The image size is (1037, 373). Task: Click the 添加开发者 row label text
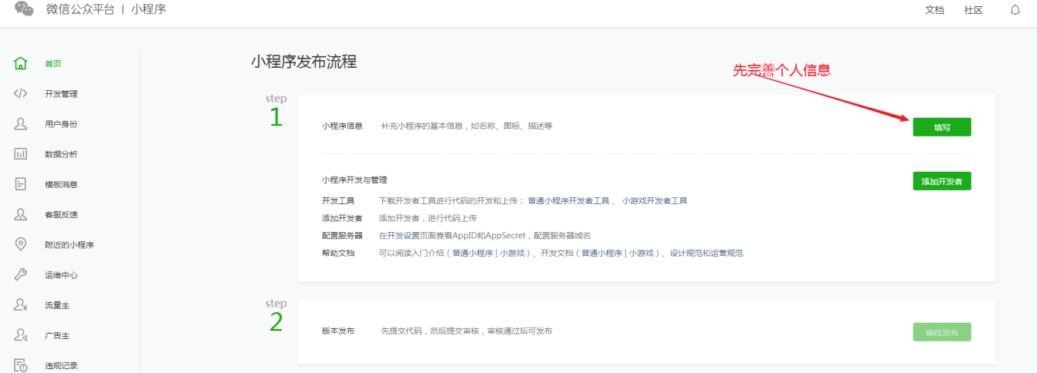pos(342,218)
